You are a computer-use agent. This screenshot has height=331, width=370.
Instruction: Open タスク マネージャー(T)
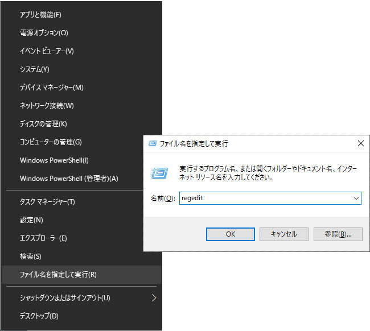click(x=72, y=202)
